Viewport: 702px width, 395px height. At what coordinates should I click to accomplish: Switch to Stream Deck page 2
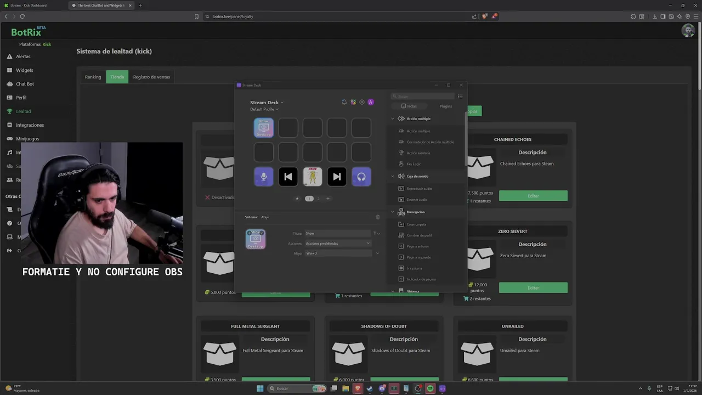[x=318, y=199]
